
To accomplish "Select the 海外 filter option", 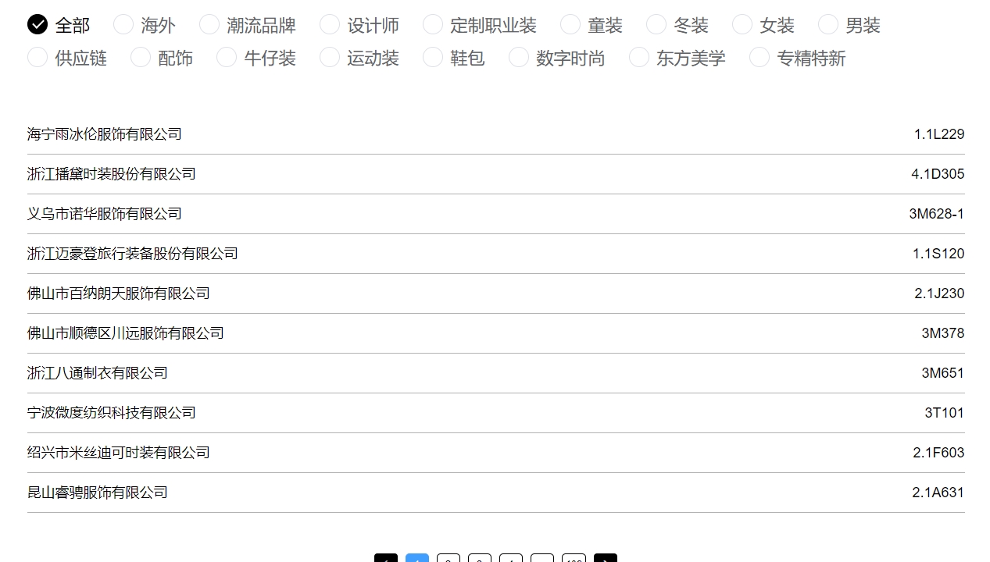I will [145, 25].
